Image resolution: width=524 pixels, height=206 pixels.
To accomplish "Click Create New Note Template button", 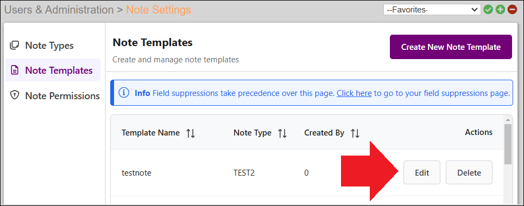I will (451, 47).
